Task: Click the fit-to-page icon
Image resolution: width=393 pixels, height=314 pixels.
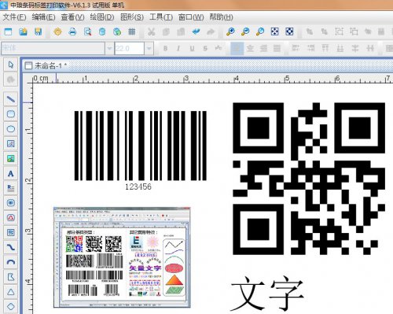Action: (x=289, y=31)
